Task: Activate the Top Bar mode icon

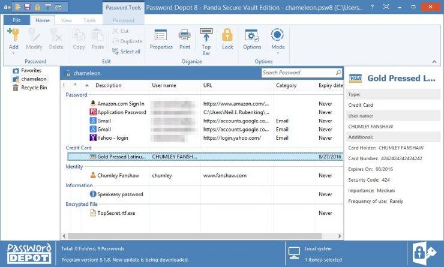Action: pyautogui.click(x=206, y=35)
